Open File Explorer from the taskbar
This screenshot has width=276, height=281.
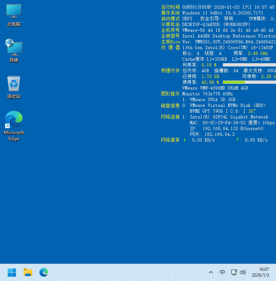28,272
